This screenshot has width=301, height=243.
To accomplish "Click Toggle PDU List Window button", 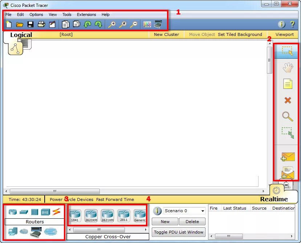I will 179,232.
